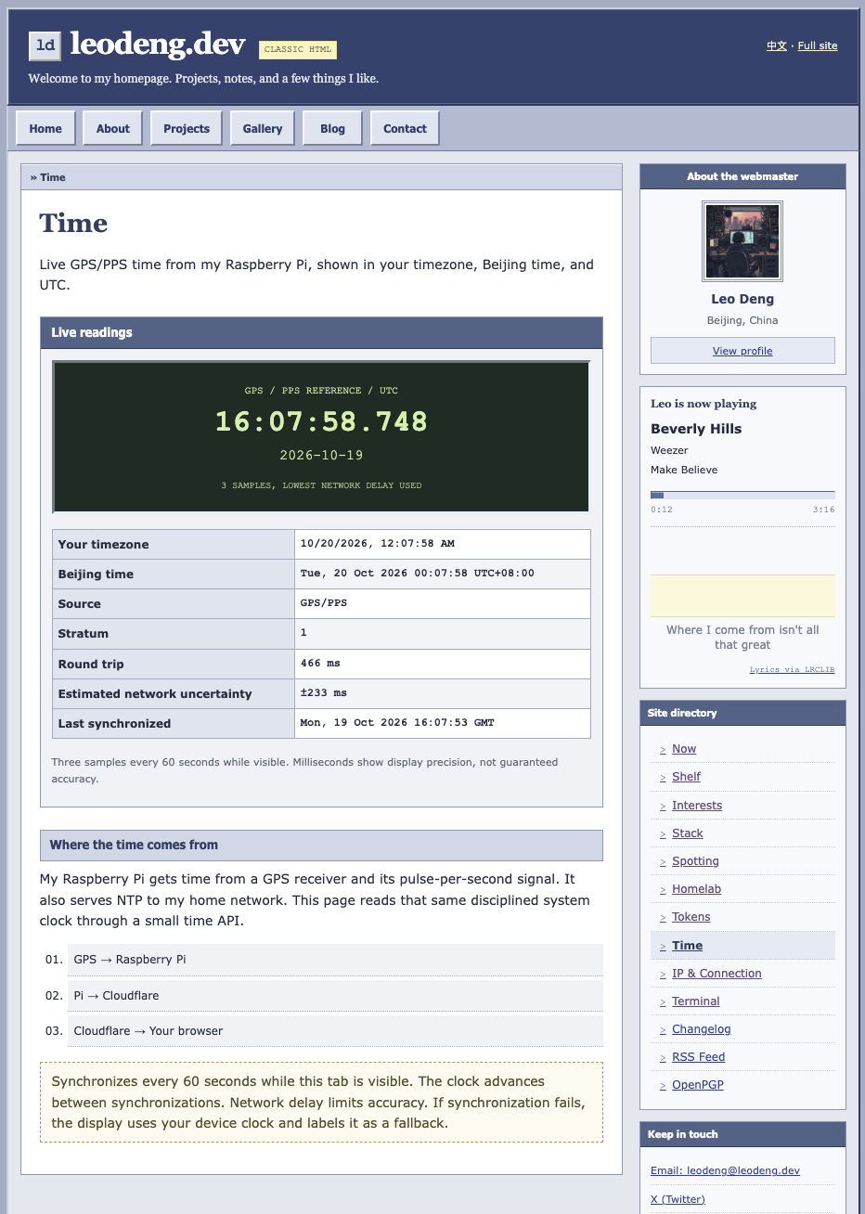This screenshot has width=865, height=1214.
Task: Open Tokens in the site directory
Action: pyautogui.click(x=691, y=917)
